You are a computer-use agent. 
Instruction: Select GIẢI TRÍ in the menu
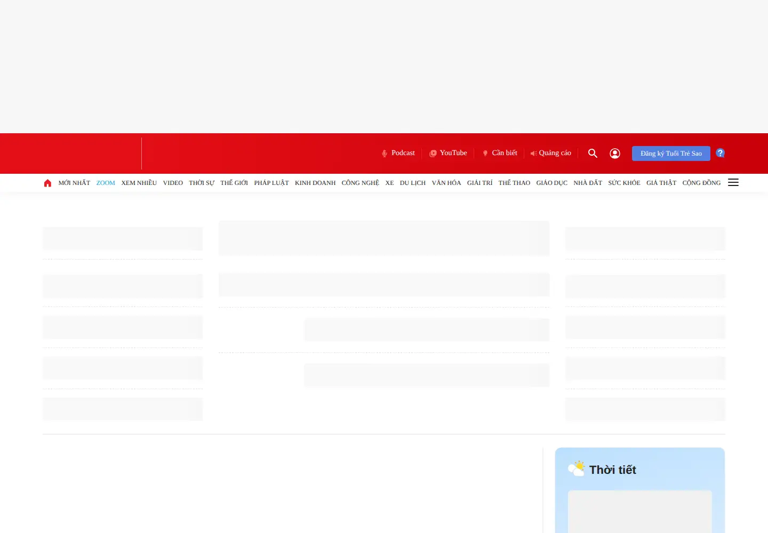480,183
